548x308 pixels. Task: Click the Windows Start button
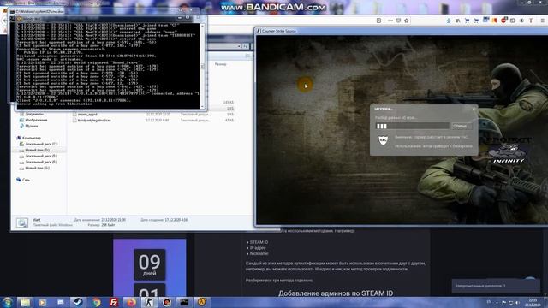[8, 302]
